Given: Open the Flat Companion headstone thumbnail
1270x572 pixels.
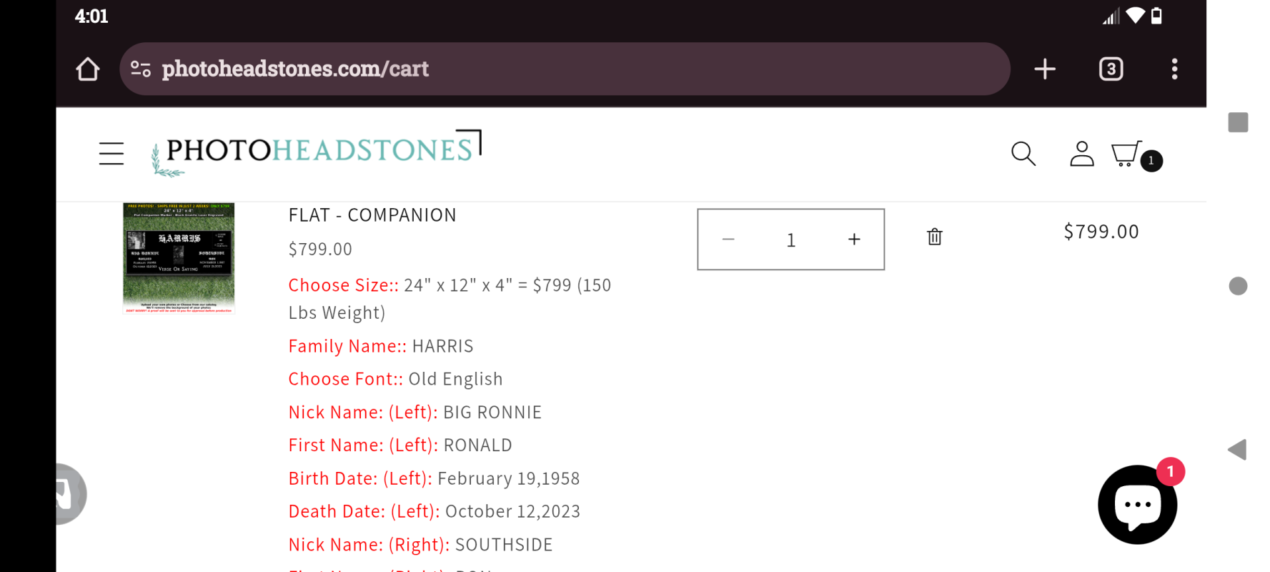Looking at the screenshot, I should [179, 258].
